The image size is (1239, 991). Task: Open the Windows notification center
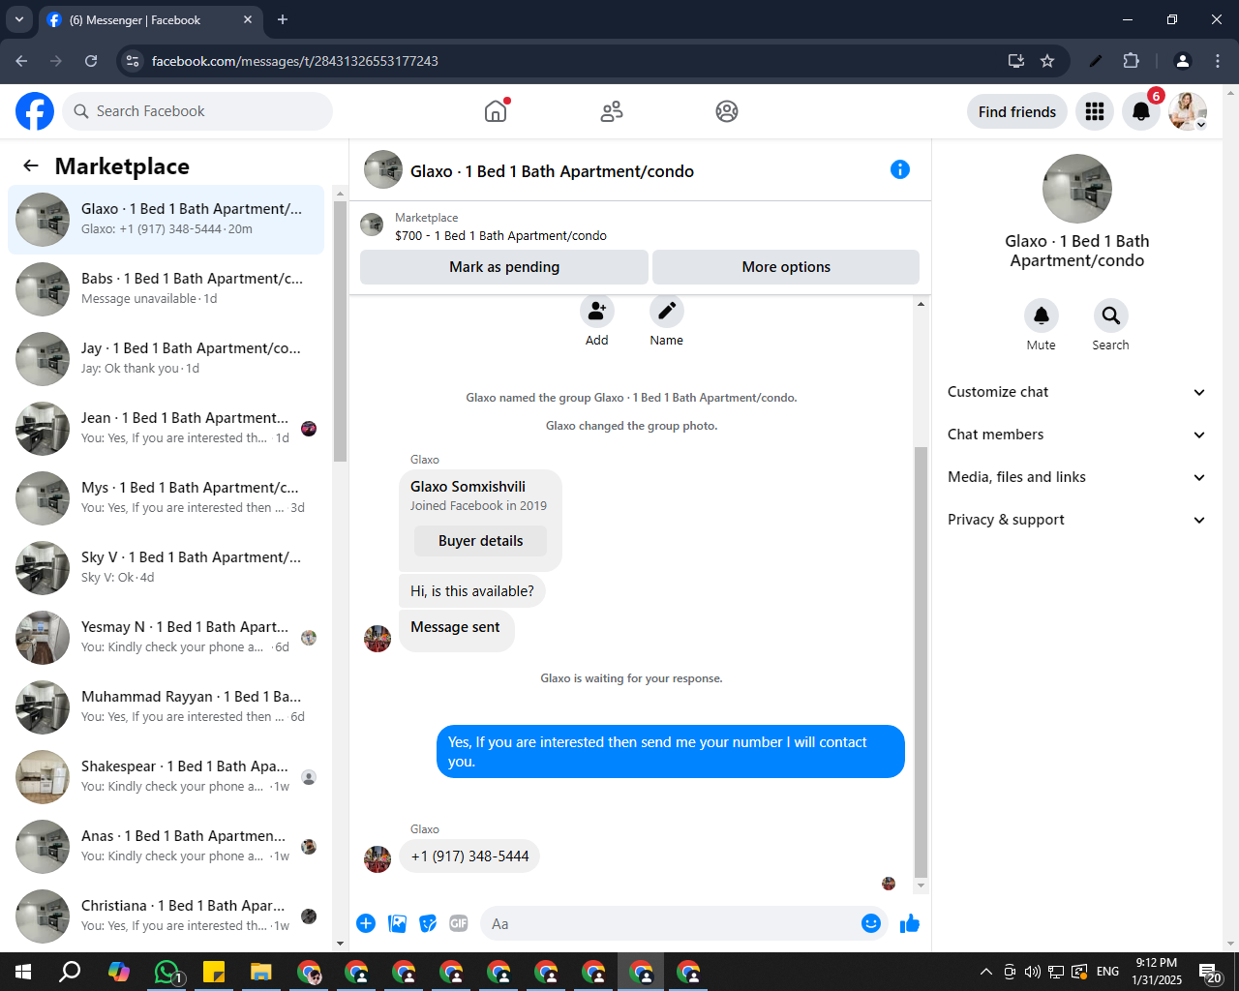coord(1210,972)
